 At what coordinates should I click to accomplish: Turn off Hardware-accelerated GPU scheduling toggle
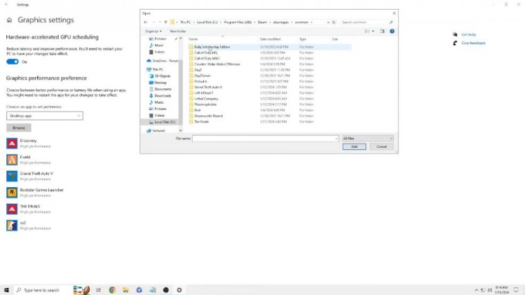(x=13, y=61)
